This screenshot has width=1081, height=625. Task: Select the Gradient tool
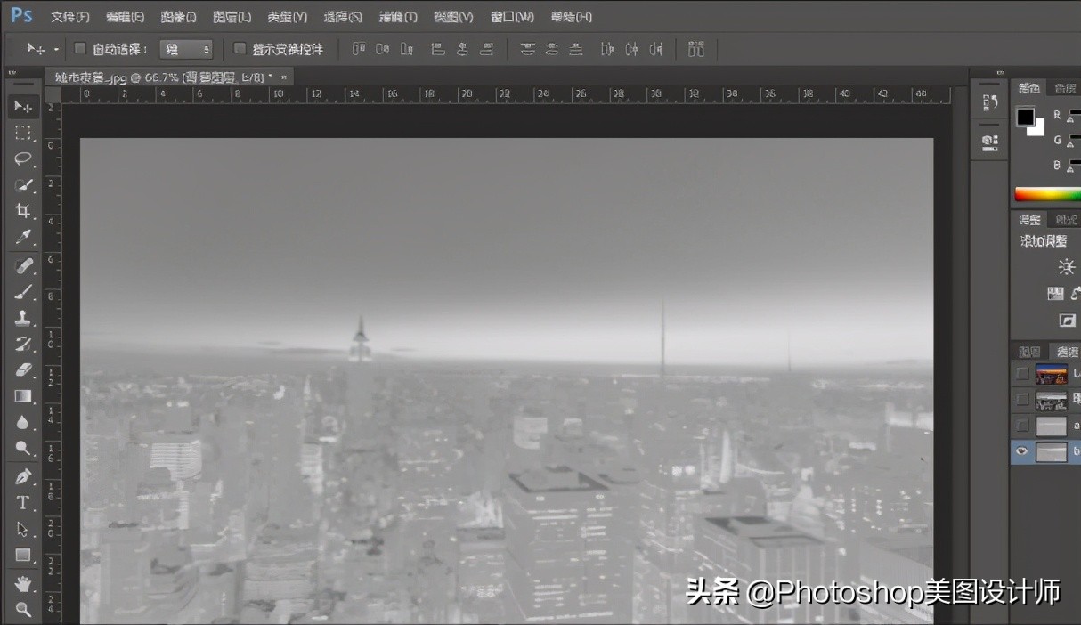click(23, 396)
